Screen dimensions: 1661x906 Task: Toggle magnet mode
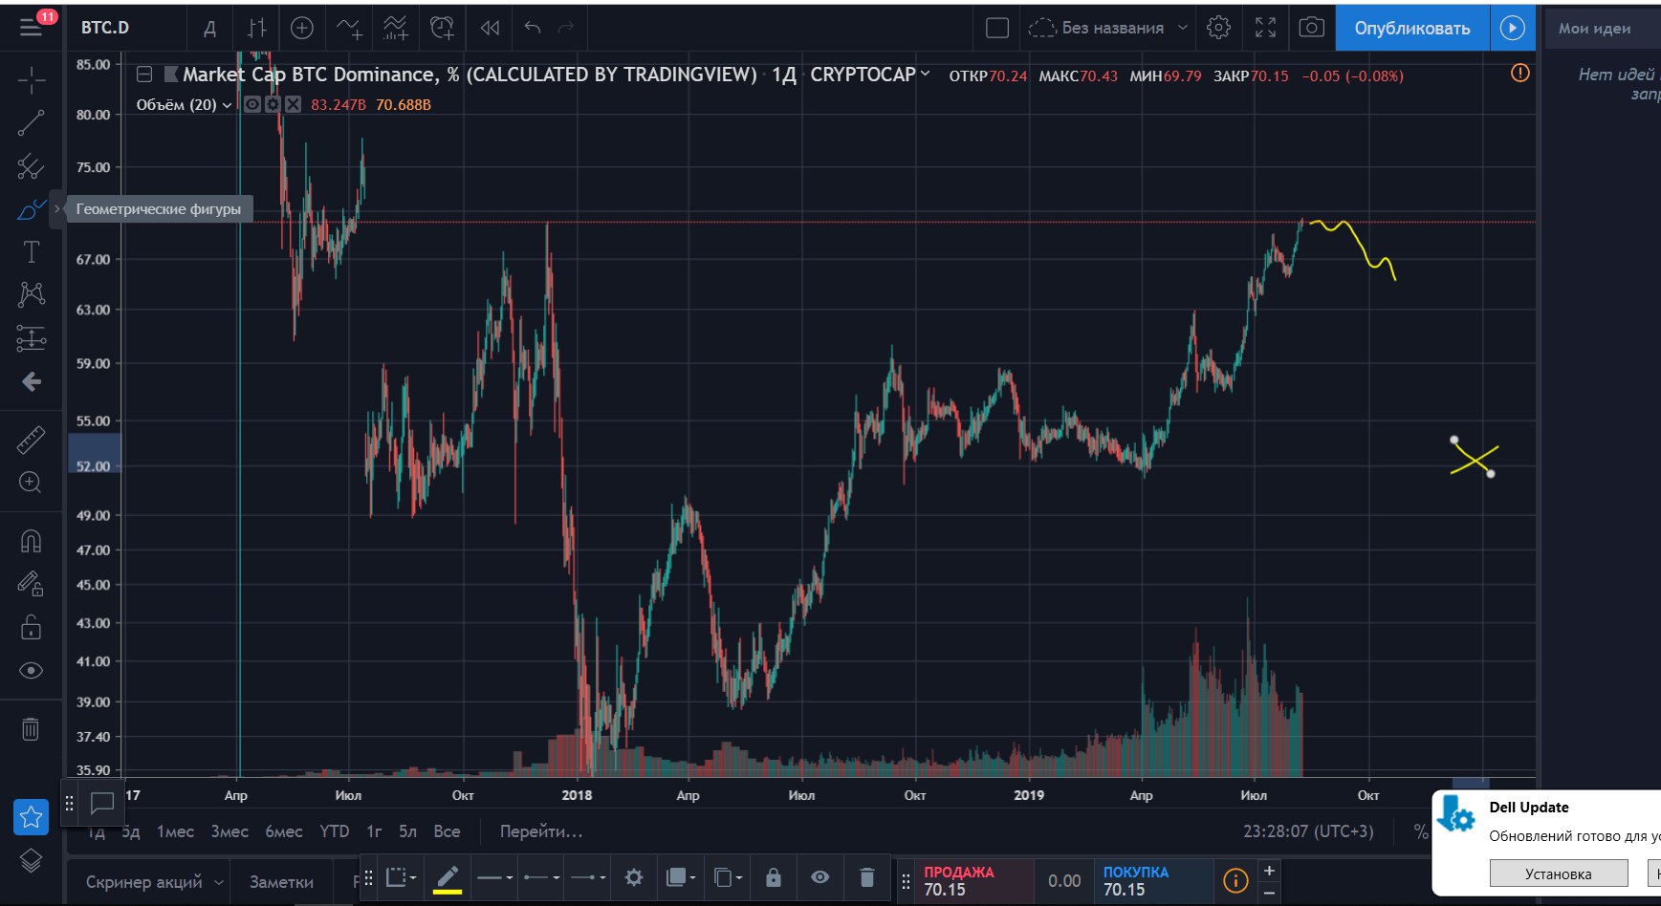pos(32,541)
